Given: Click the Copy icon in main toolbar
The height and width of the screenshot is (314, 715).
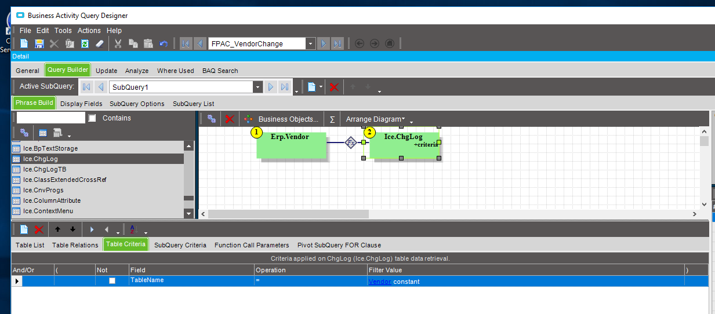Looking at the screenshot, I should click(133, 43).
